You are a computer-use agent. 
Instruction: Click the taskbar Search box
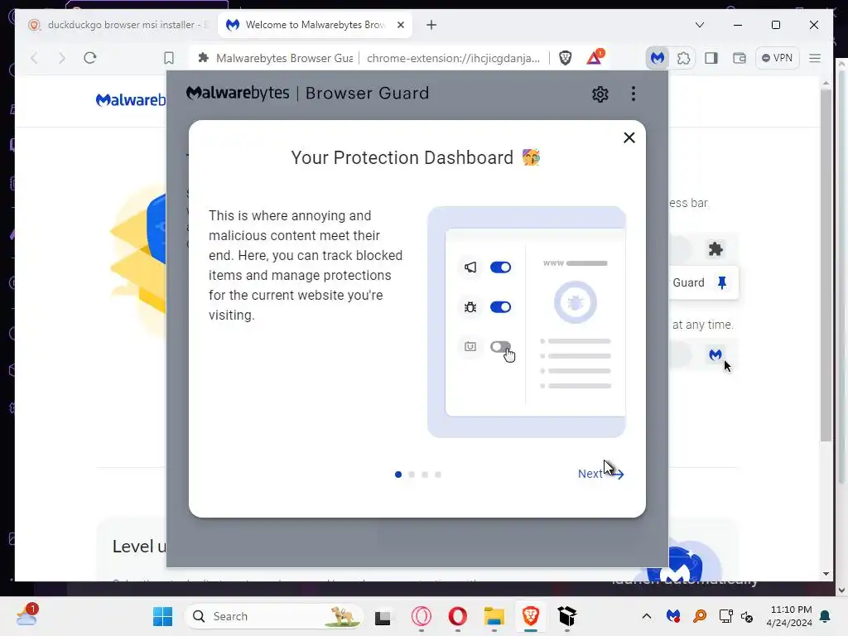pyautogui.click(x=273, y=616)
